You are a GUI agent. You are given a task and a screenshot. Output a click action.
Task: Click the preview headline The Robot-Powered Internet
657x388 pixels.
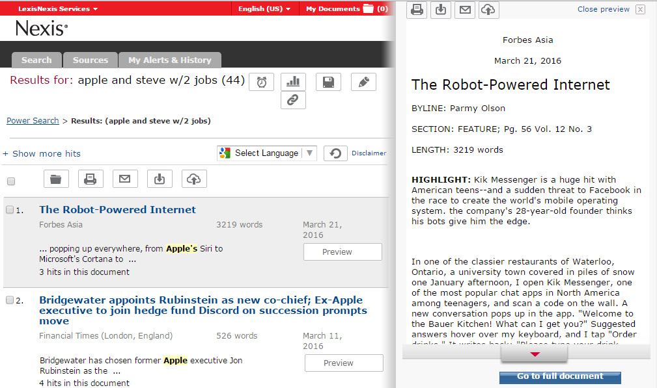(x=510, y=85)
